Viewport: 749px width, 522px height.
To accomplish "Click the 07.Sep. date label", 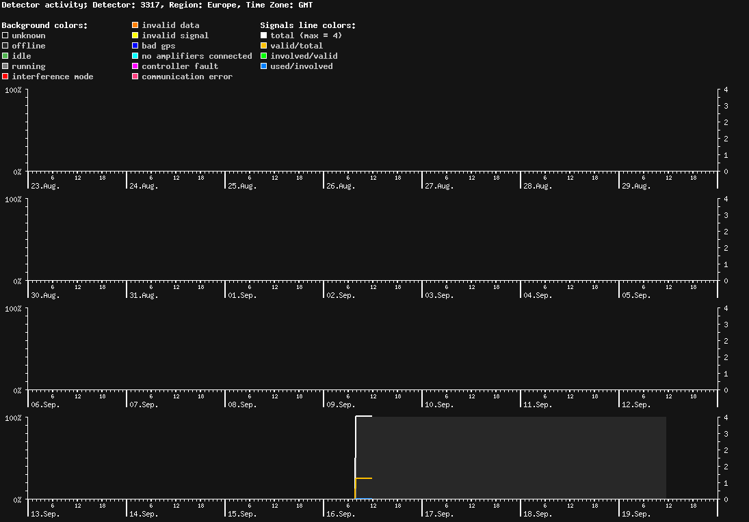I will coord(144,404).
